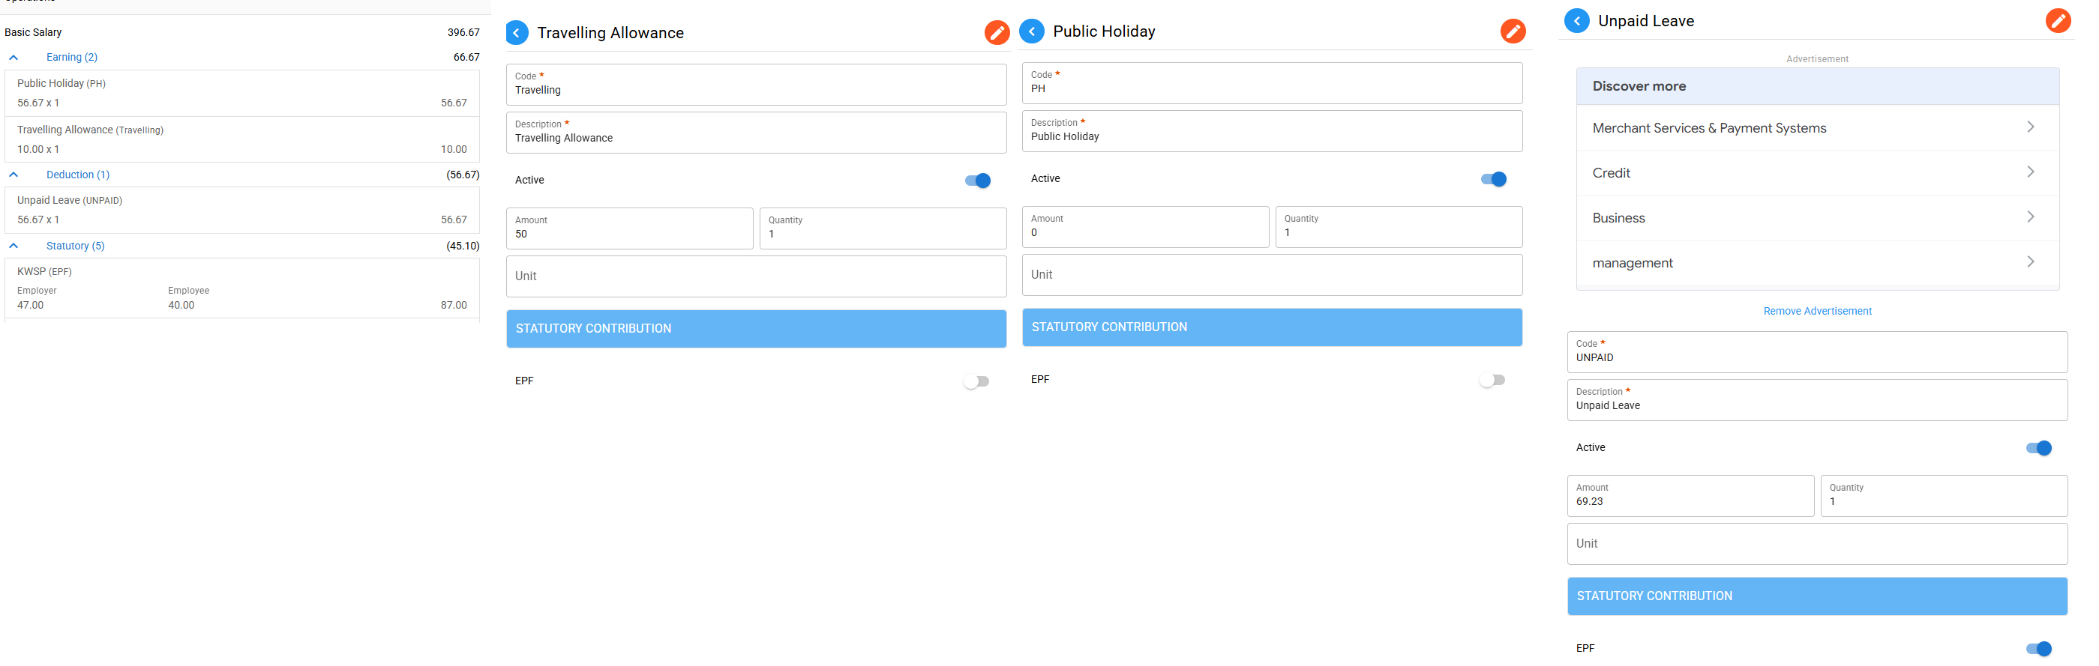Click the Statutory total (45.10)
Screen dimensions: 2099x666
(463, 246)
